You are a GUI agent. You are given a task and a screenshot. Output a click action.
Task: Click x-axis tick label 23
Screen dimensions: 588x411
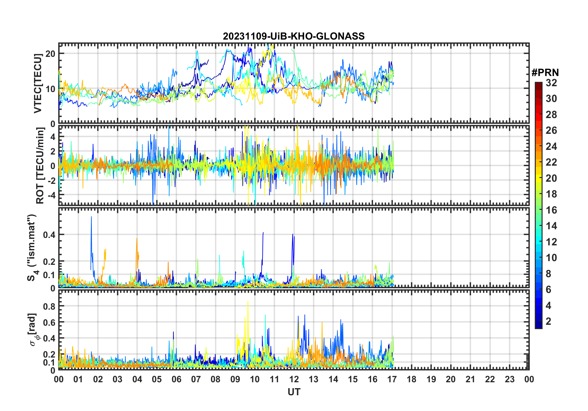point(509,379)
